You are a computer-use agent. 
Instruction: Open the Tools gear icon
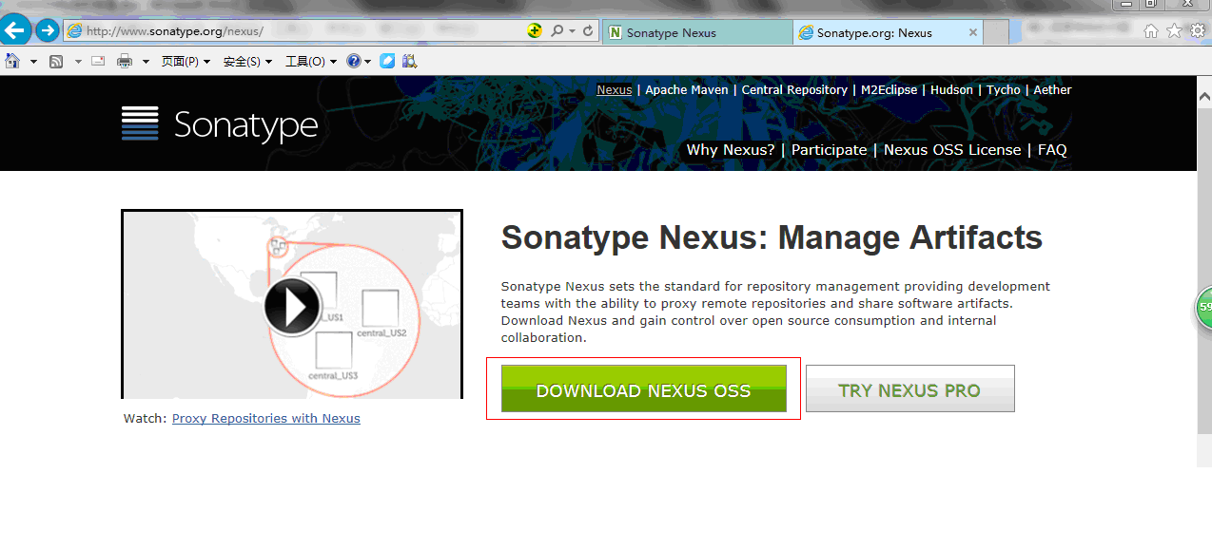coord(1197,31)
